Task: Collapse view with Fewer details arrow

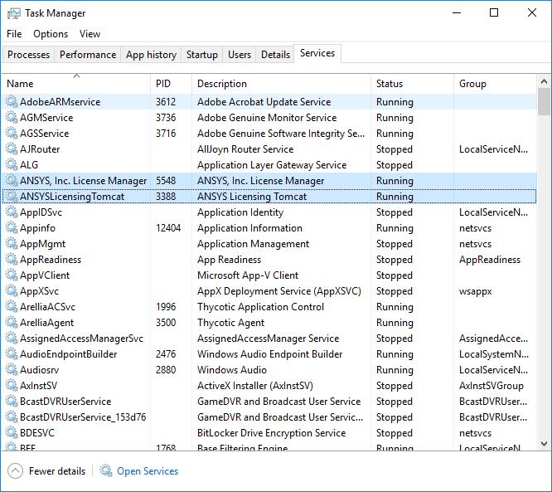Action: (15, 471)
